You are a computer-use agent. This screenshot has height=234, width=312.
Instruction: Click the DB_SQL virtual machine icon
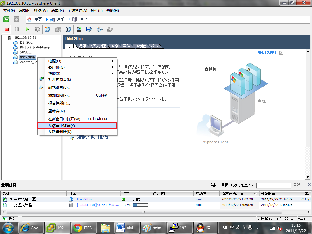(x=16, y=43)
